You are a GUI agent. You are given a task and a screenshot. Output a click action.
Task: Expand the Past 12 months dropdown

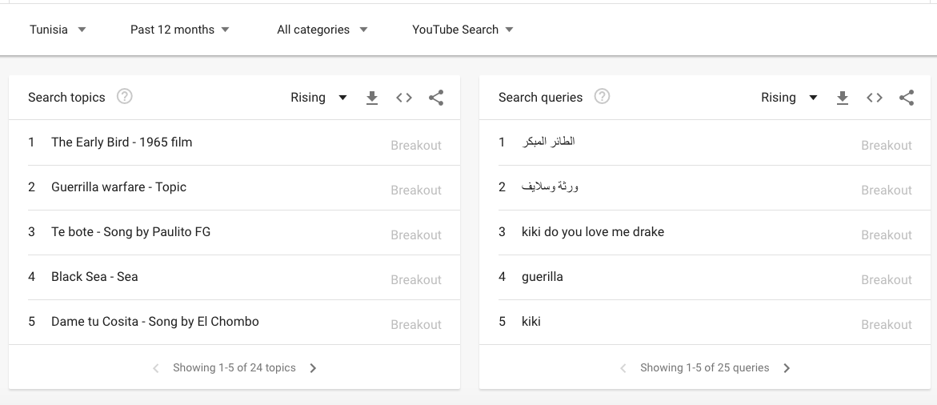tap(180, 30)
